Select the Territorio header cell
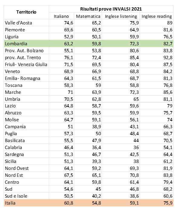175x210 pixels. (x=26, y=12)
